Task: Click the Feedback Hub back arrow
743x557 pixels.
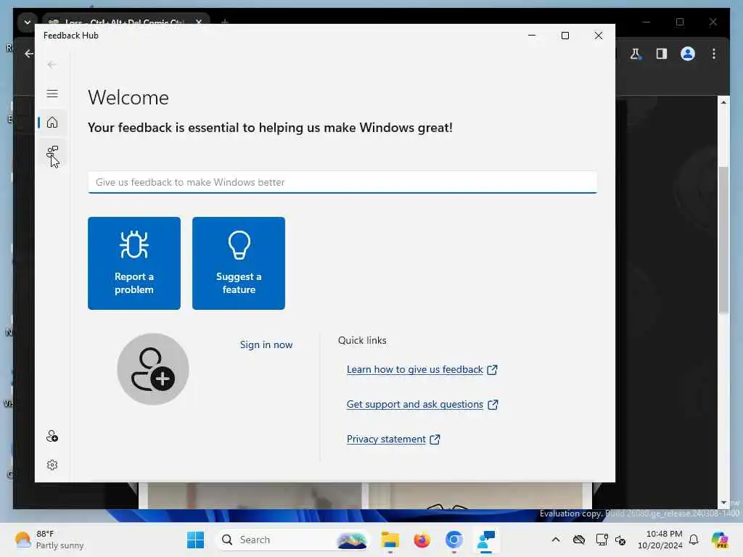Action: 52,65
